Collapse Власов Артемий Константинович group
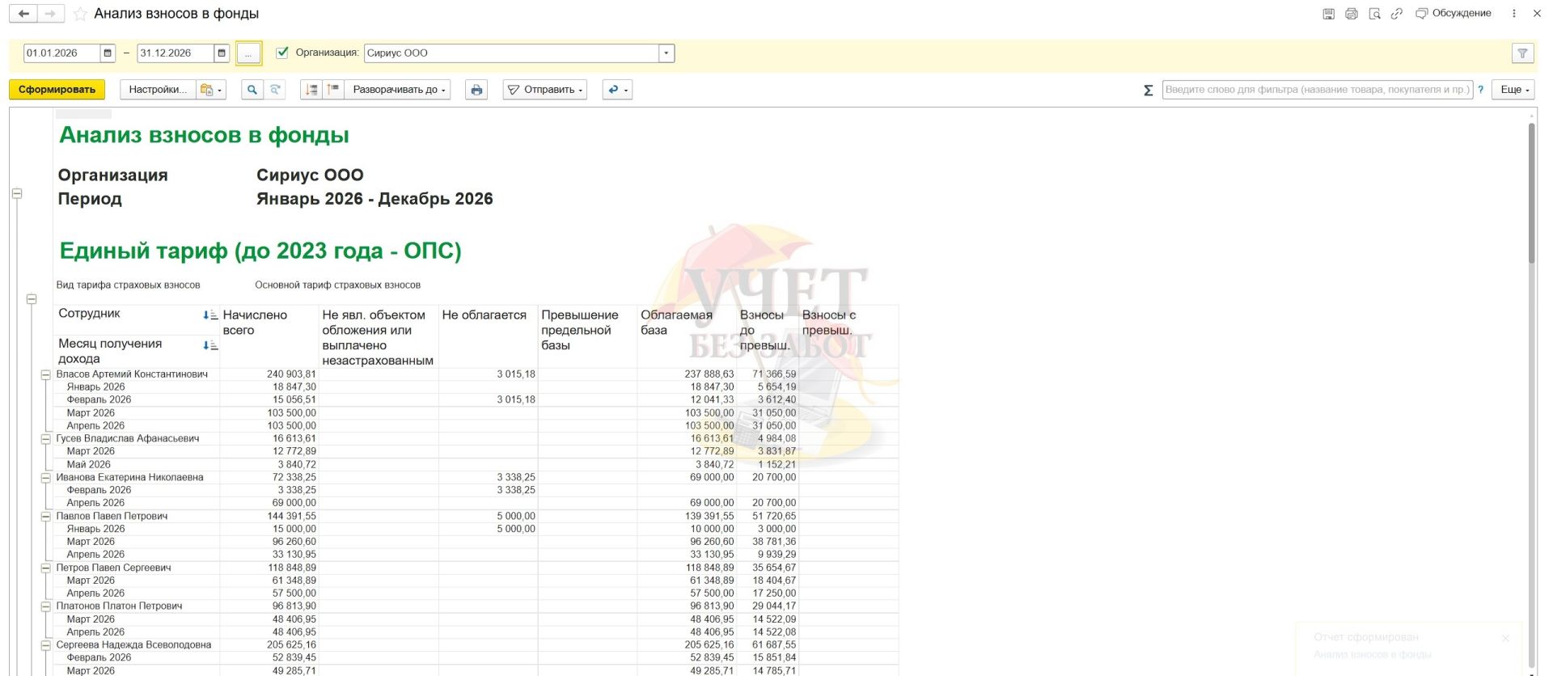This screenshot has height=676, width=1553. point(46,374)
